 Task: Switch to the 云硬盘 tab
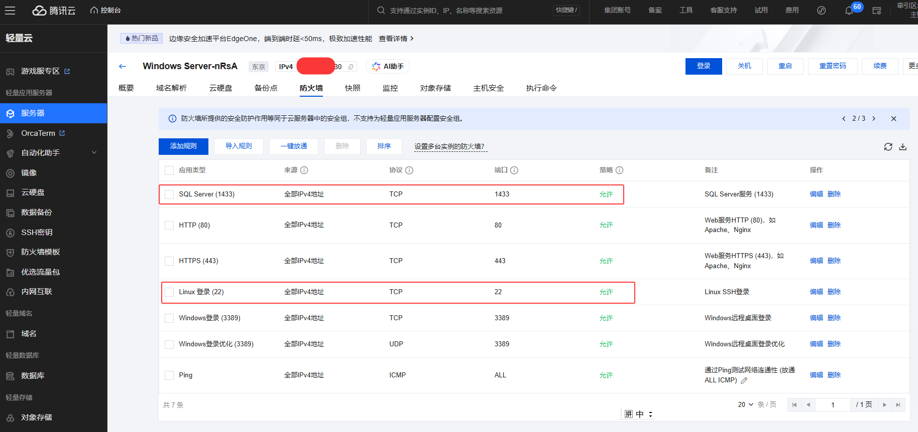click(221, 88)
